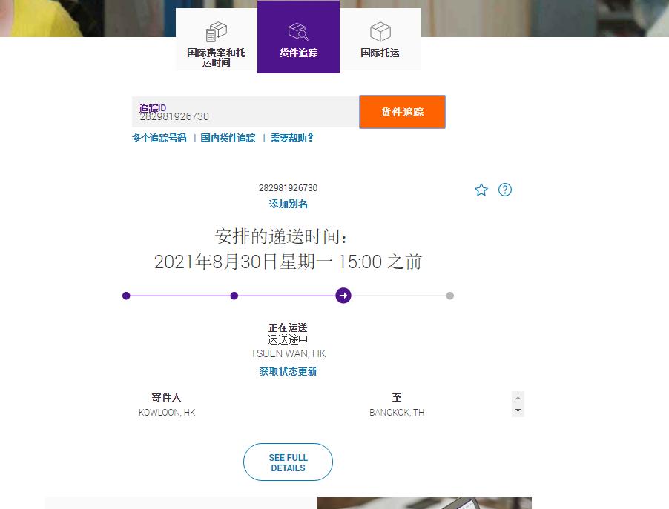Click the 需要帮助 link
Screen dimensions: 669x509
pyautogui.click(x=290, y=138)
